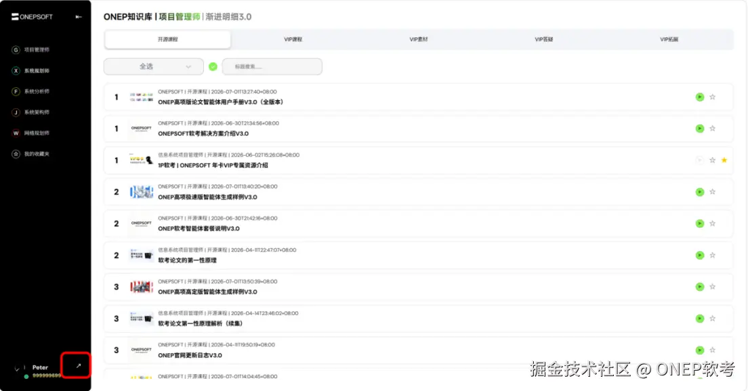Click gold star on 年卡VIP专属资源介绍 row
The image size is (748, 391).
724,160
